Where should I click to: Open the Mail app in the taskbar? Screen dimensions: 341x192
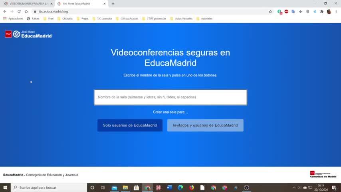click(x=114, y=188)
